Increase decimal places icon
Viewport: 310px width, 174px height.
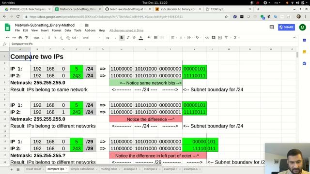68,38
